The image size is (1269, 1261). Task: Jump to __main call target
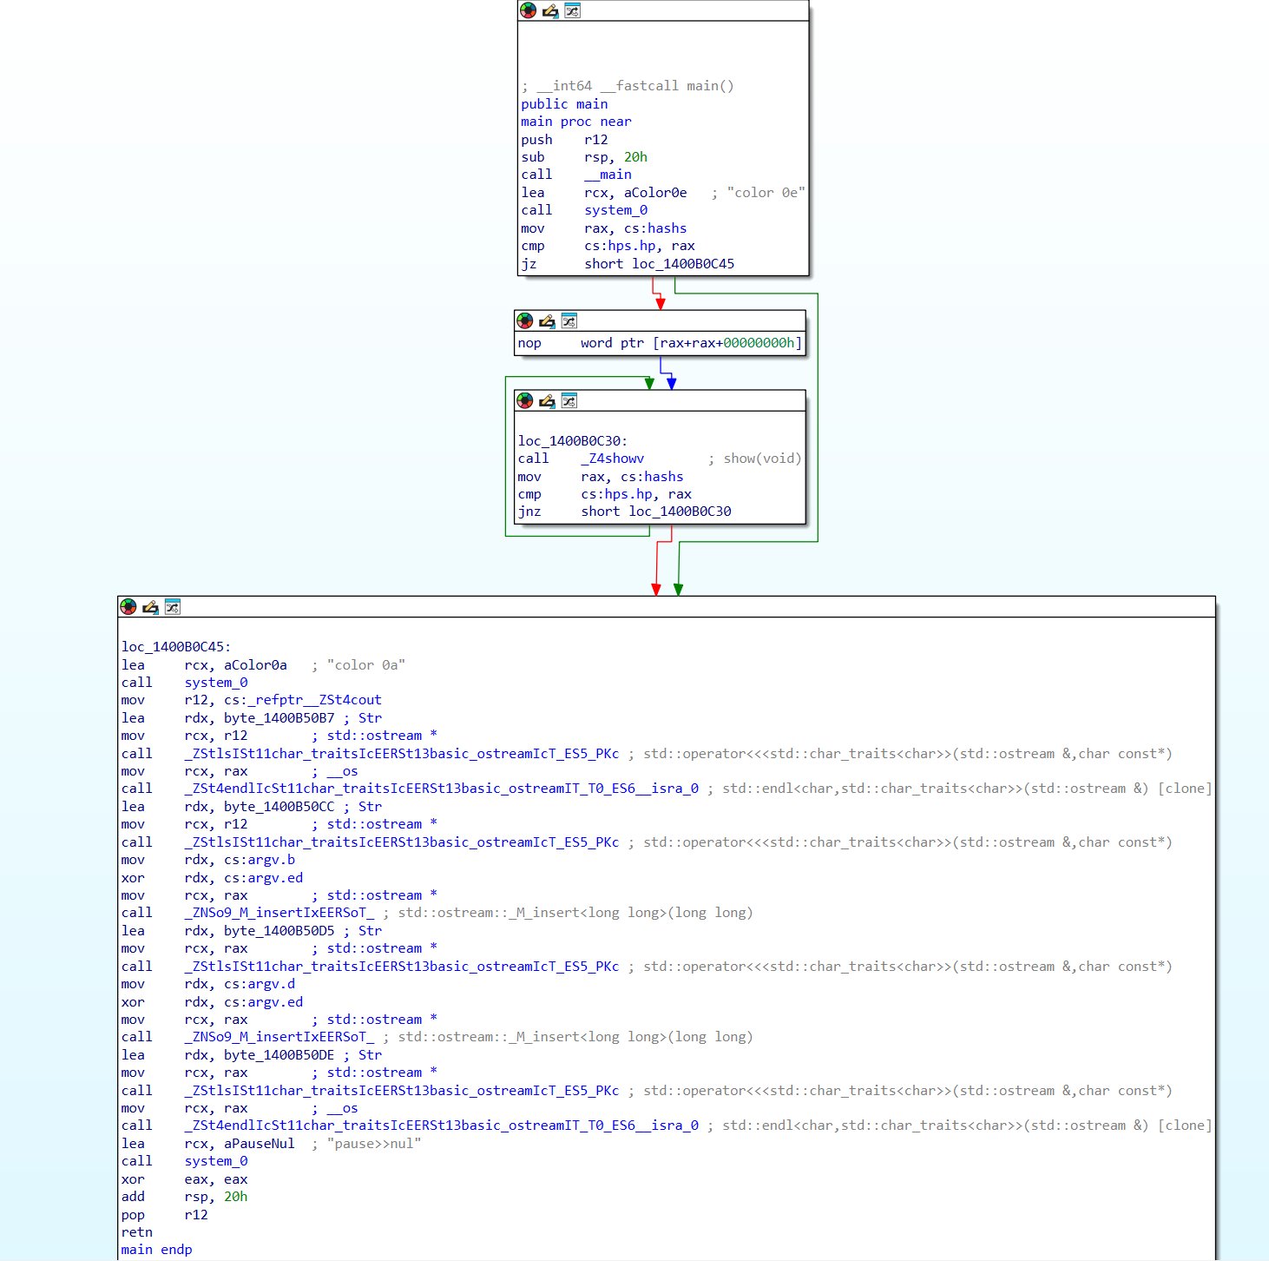pos(608,175)
